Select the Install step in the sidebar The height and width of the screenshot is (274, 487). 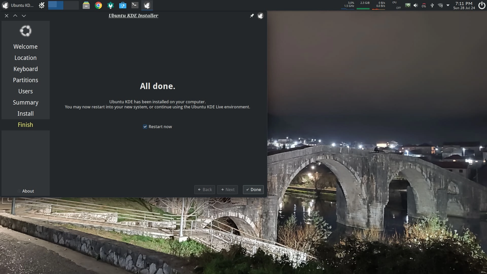coord(25,114)
